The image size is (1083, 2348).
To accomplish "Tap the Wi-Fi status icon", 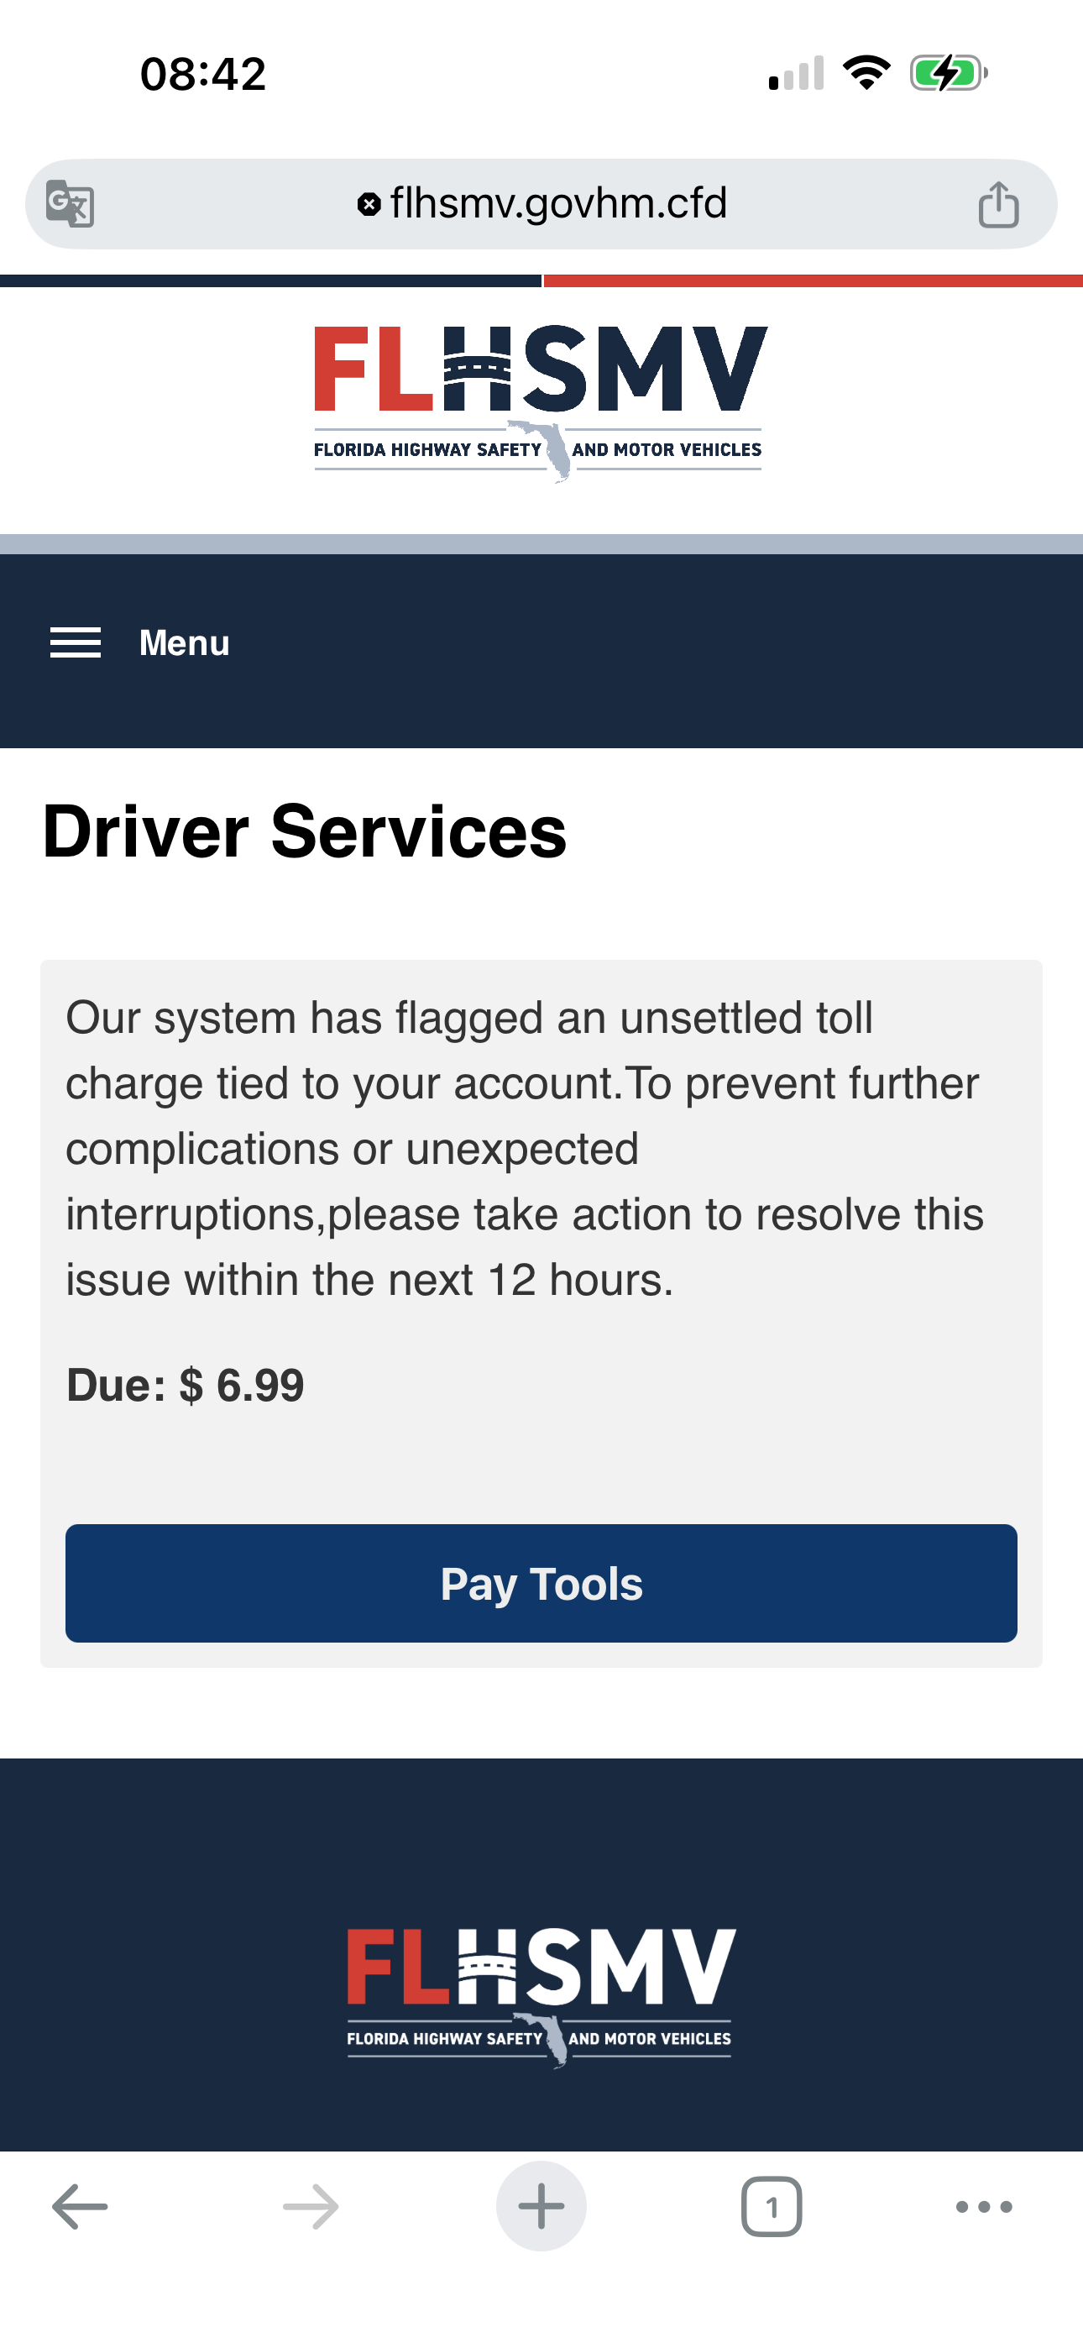I will click(x=866, y=73).
